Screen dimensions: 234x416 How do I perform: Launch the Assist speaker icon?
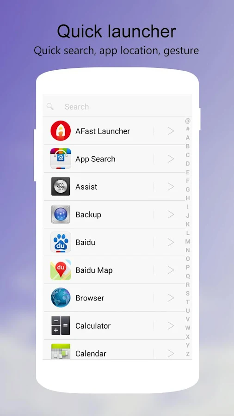point(61,187)
